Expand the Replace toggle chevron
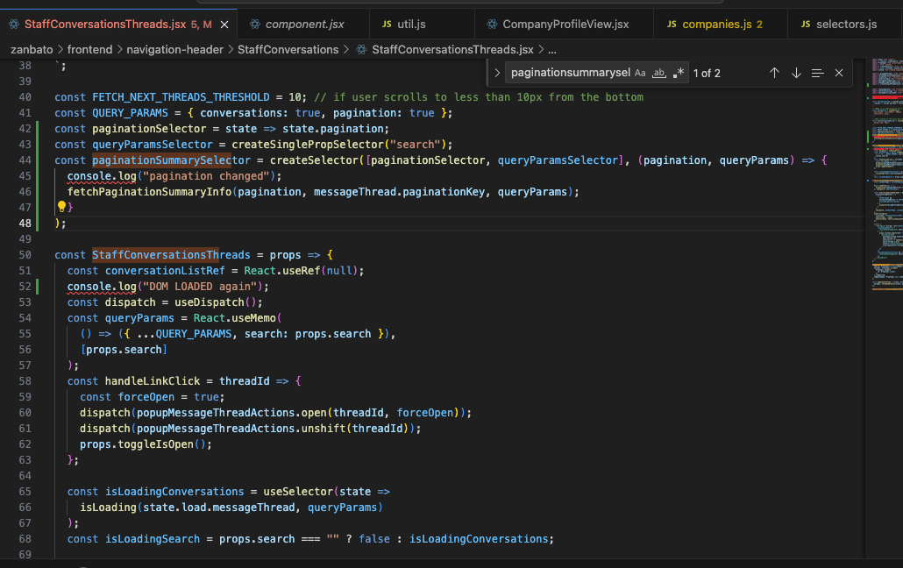 [497, 73]
